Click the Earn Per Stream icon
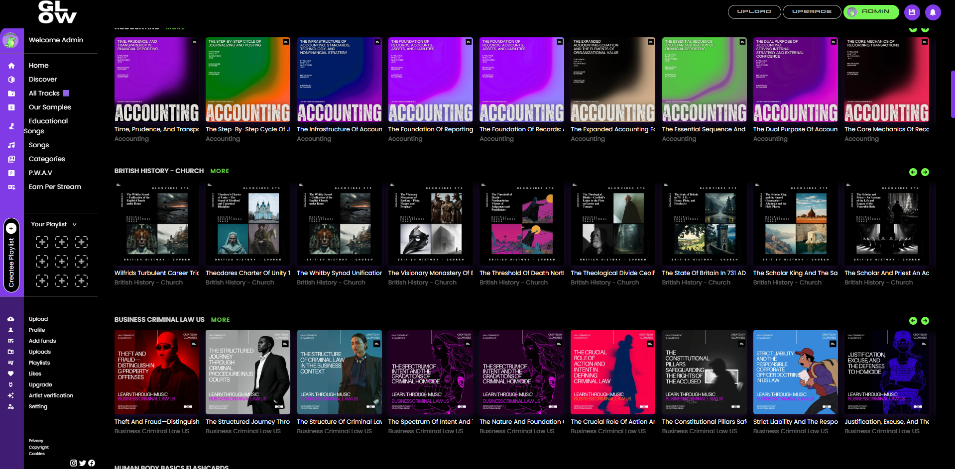 pyautogui.click(x=11, y=187)
